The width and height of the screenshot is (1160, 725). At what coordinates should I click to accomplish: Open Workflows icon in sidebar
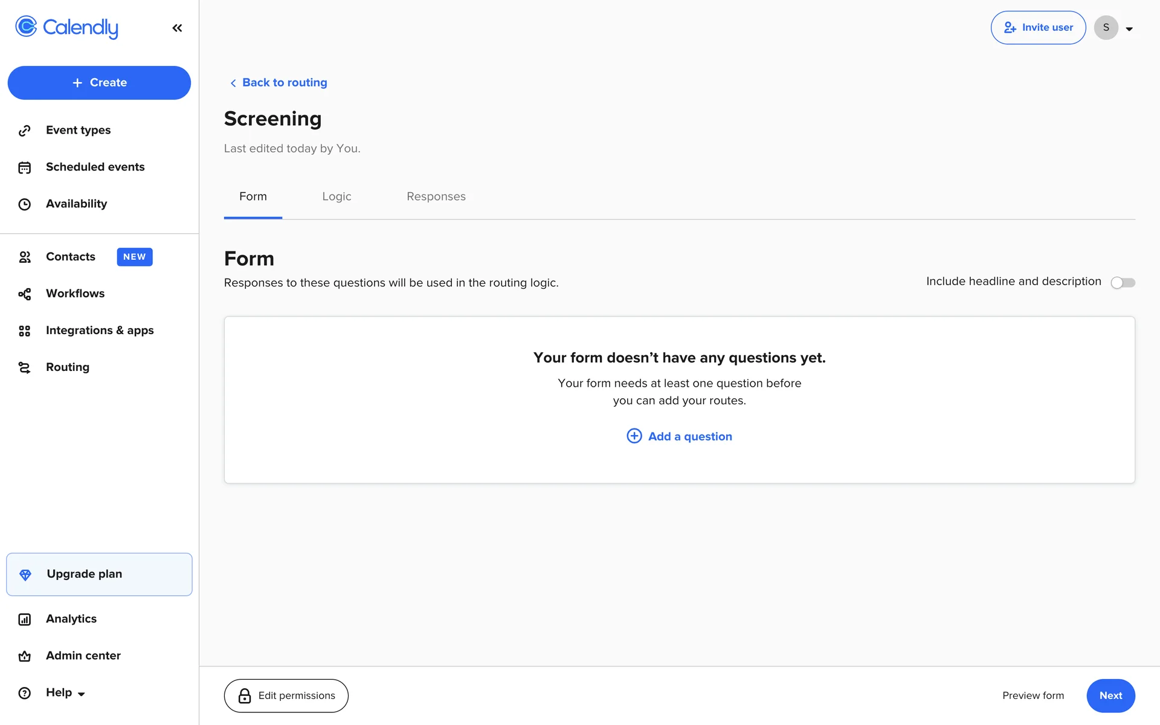point(25,294)
